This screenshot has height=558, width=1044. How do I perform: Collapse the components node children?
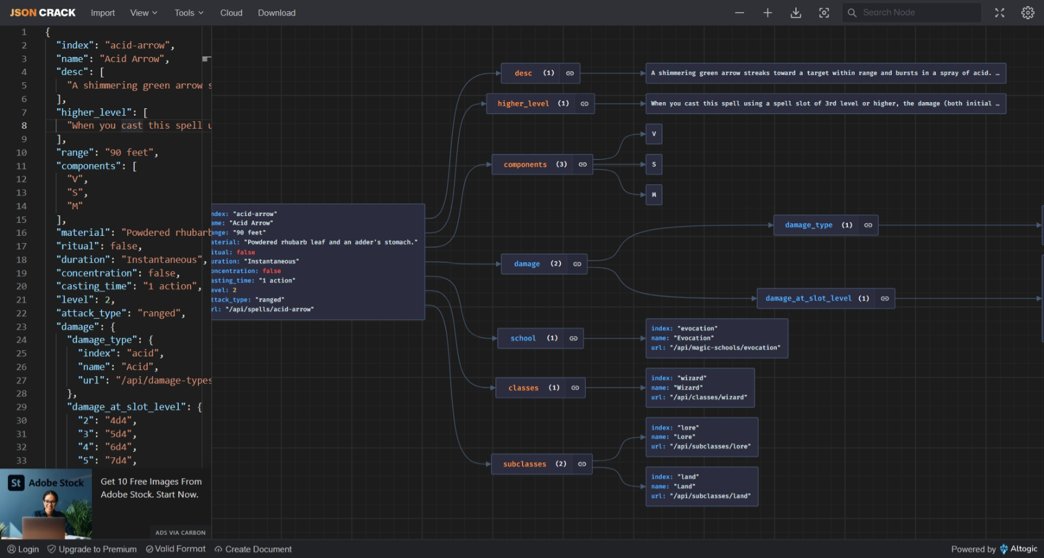click(581, 165)
